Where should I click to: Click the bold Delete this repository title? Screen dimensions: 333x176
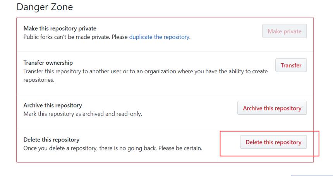51,140
